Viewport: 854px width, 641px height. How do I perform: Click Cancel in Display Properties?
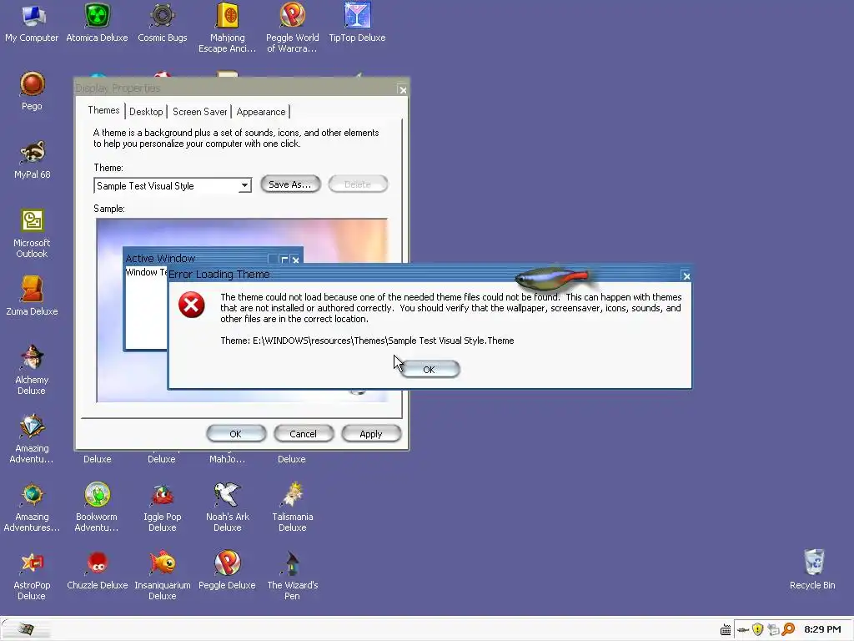coord(304,434)
